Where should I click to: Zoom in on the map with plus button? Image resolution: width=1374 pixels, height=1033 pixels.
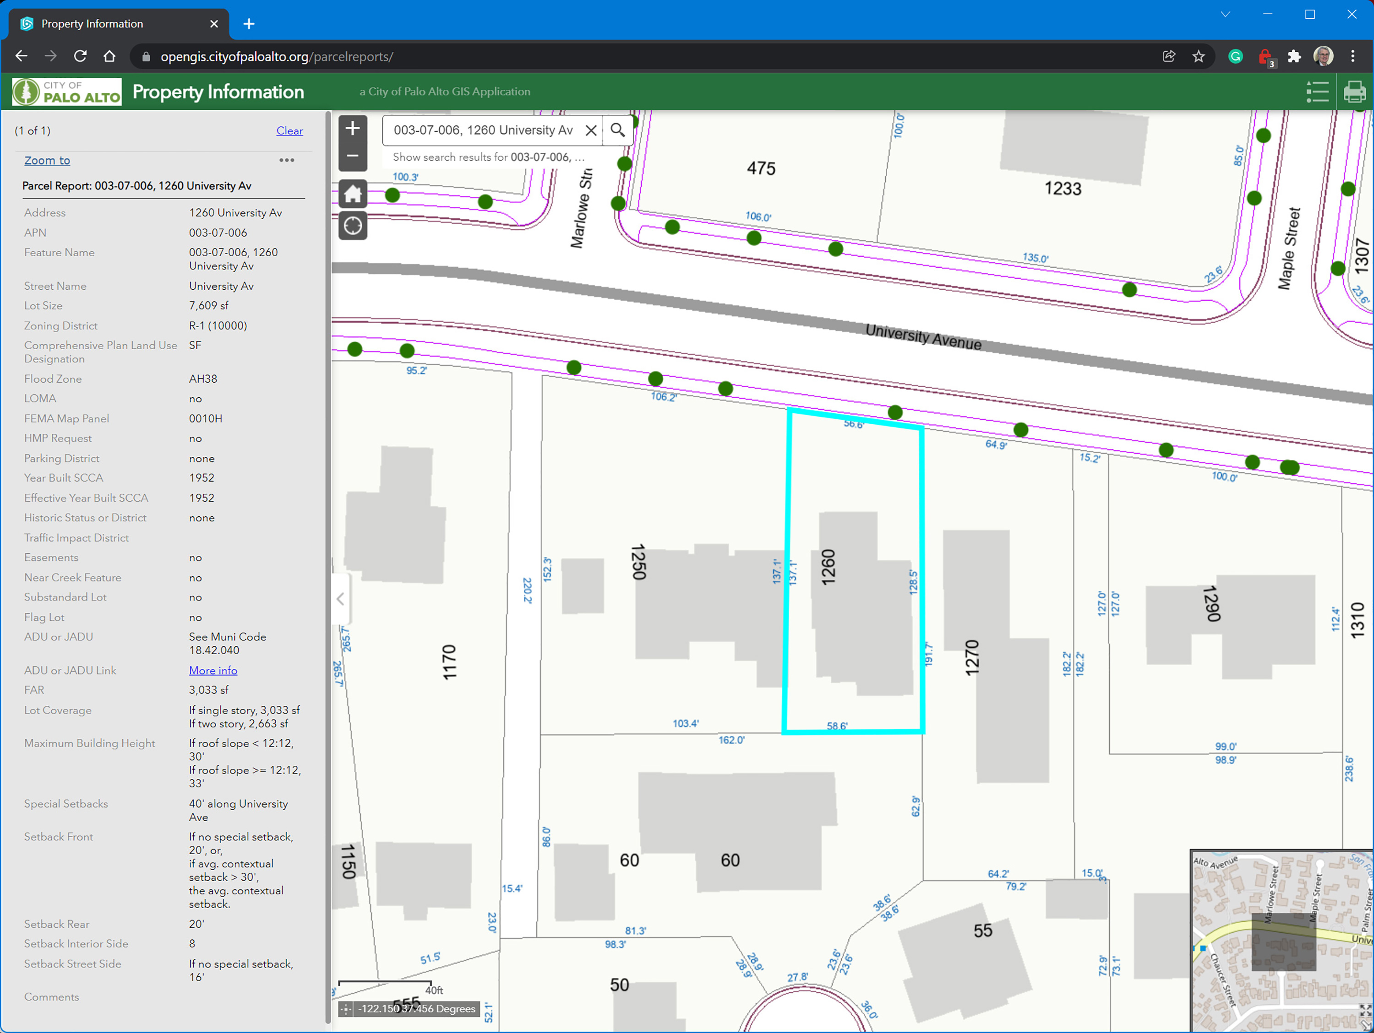352,129
